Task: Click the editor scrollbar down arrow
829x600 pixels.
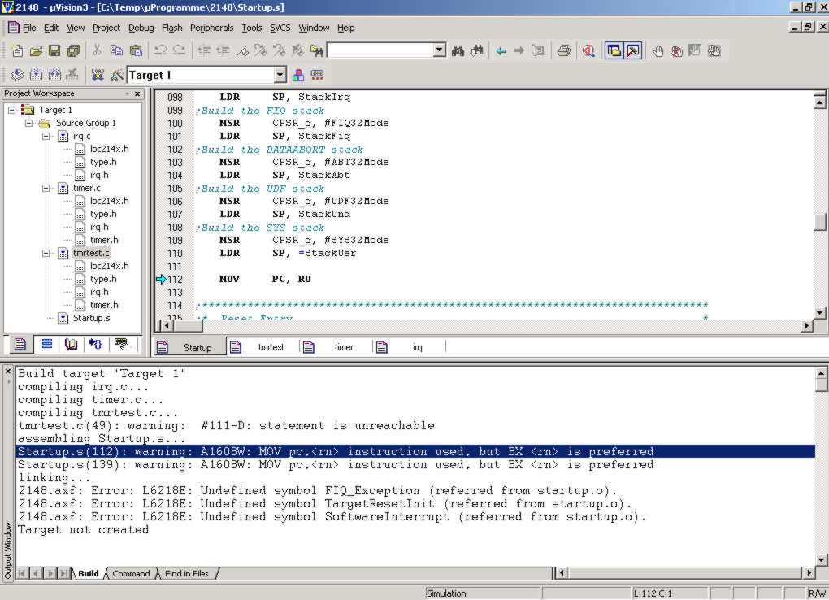Action: (x=819, y=312)
